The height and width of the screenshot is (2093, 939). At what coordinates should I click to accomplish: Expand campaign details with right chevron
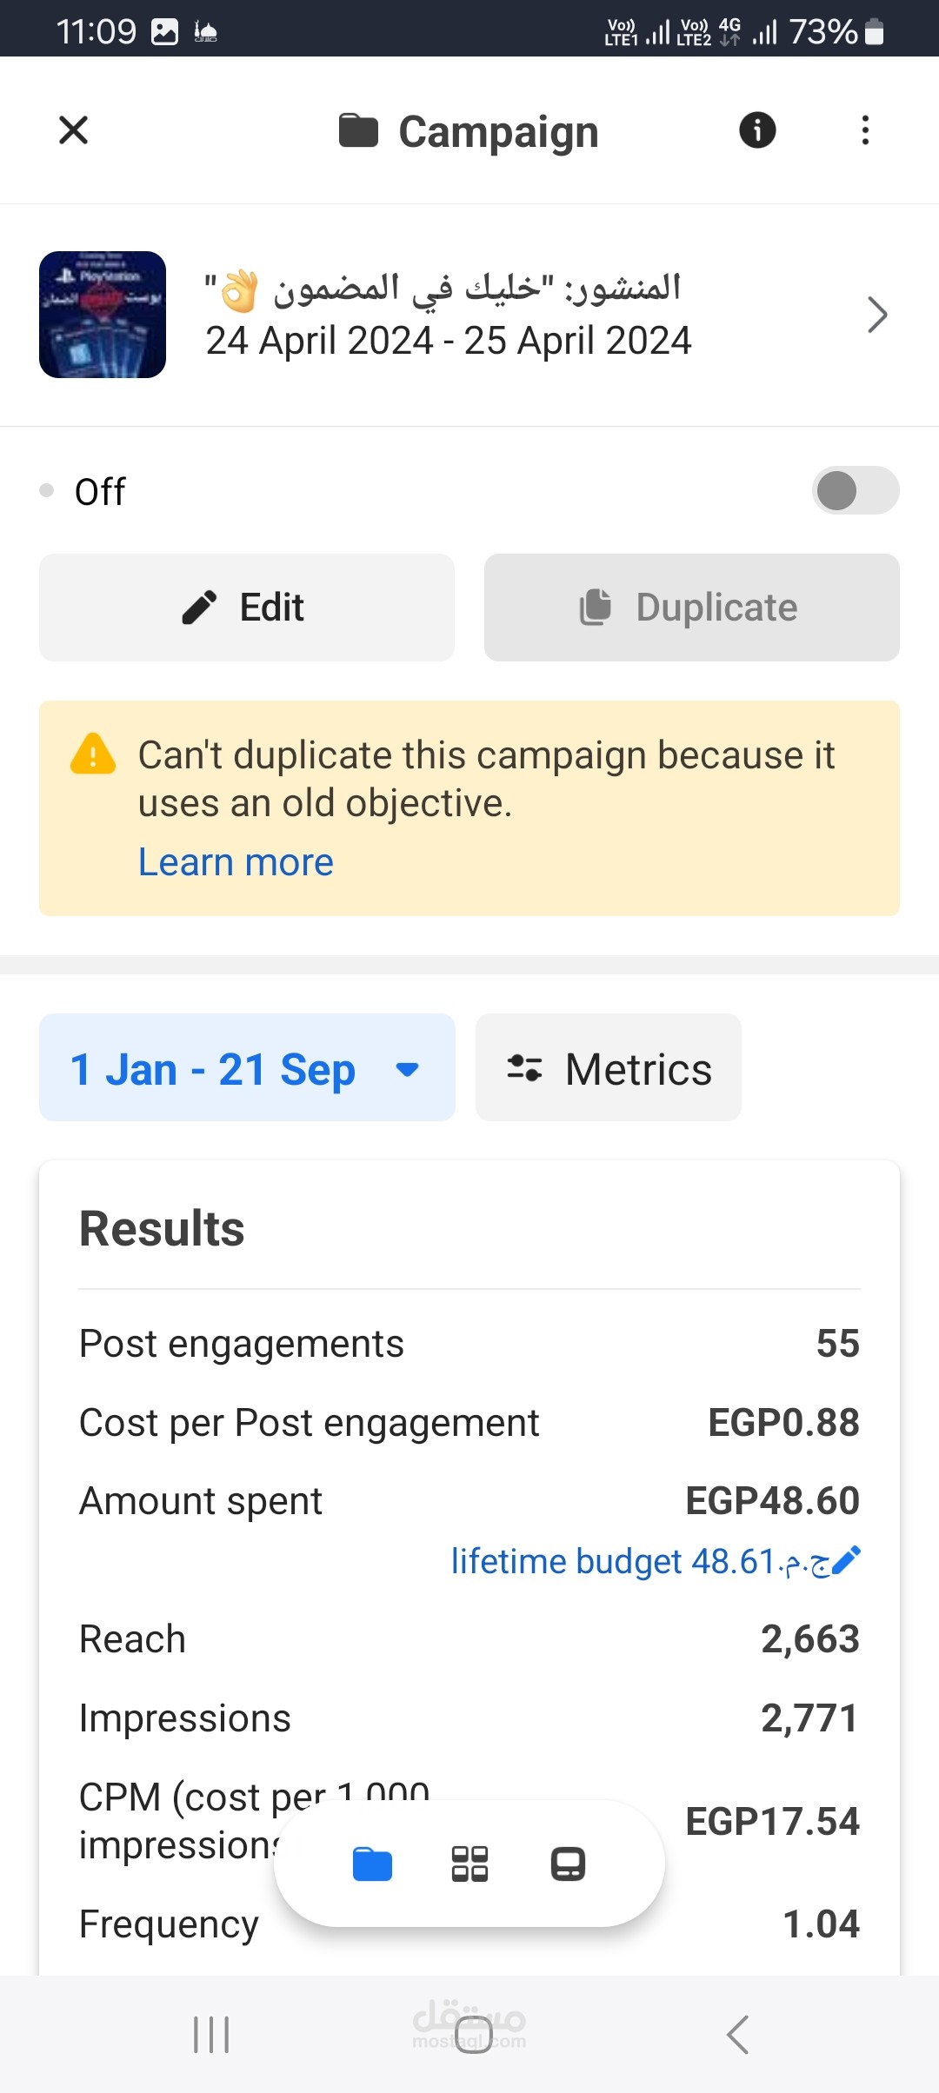(877, 315)
